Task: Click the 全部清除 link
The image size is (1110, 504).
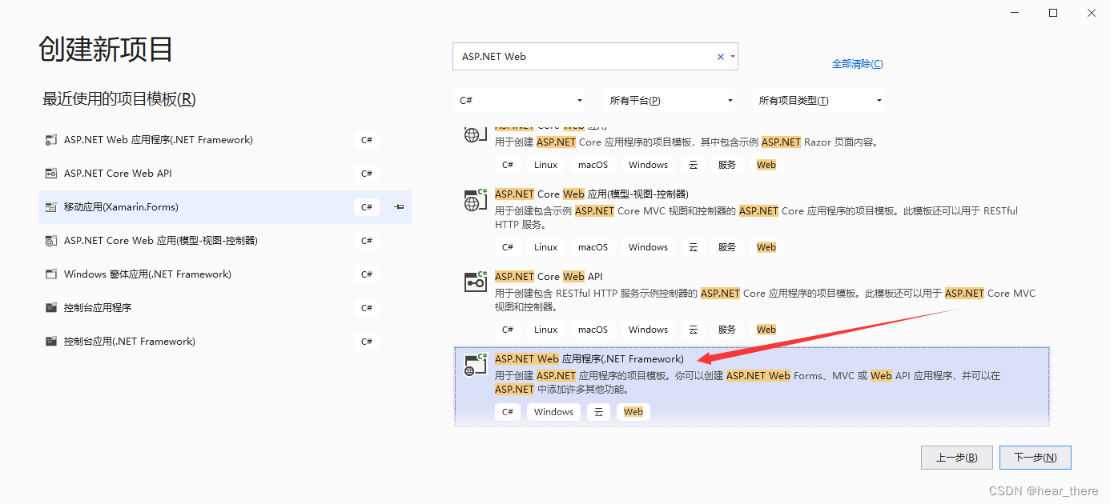Action: pos(857,64)
